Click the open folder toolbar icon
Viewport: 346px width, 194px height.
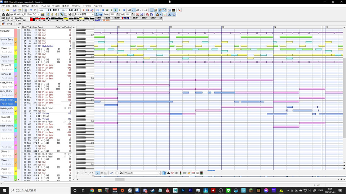7,10
